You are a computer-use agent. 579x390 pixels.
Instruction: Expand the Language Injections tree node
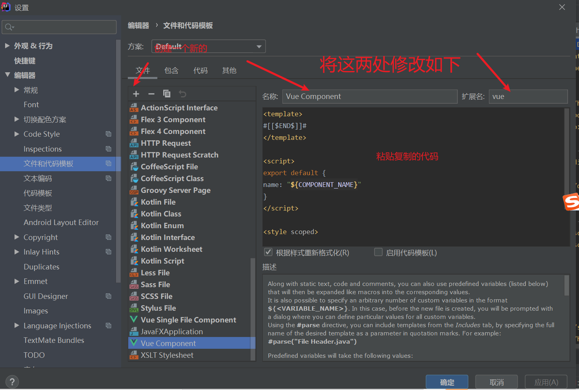(x=17, y=325)
